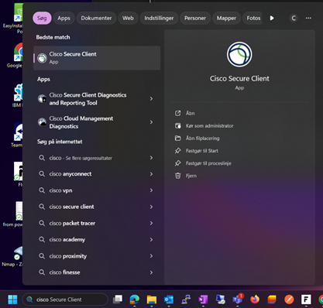
Task: Click the Åbn open icon
Action: (x=178, y=113)
